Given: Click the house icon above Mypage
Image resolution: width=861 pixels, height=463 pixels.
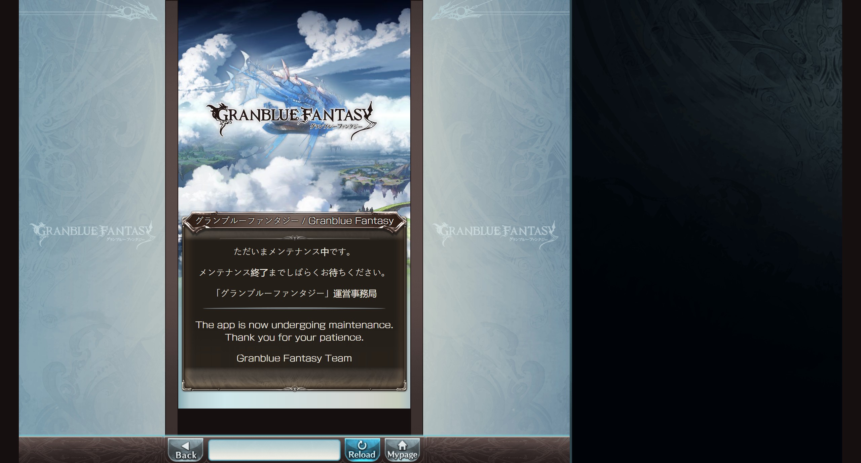Looking at the screenshot, I should (x=402, y=445).
